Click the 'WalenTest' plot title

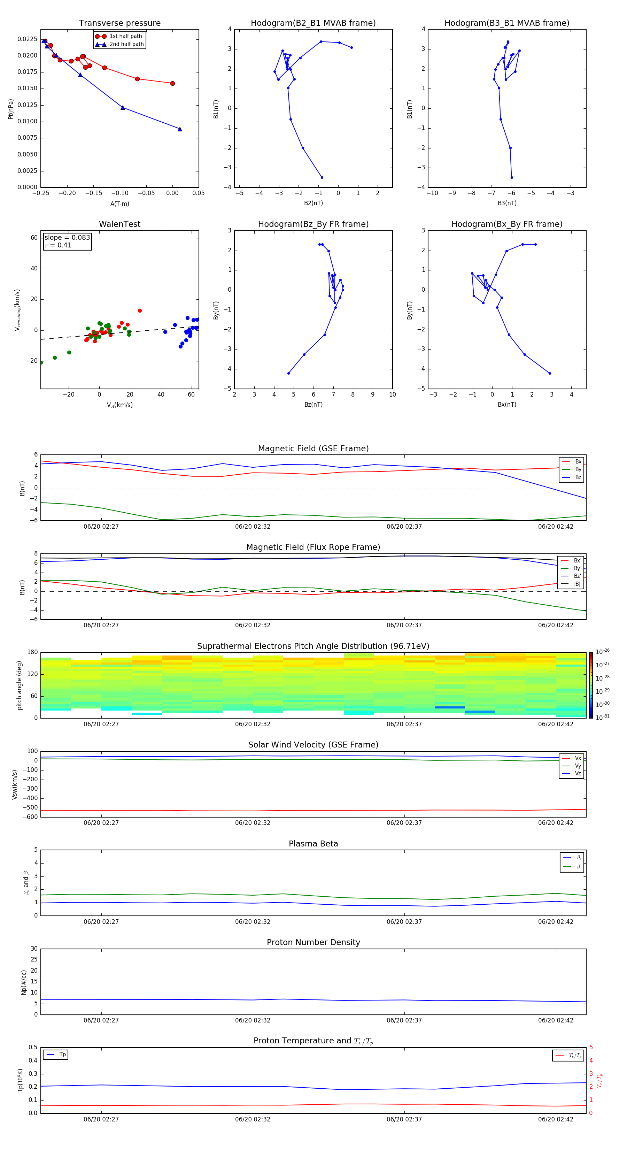point(119,224)
